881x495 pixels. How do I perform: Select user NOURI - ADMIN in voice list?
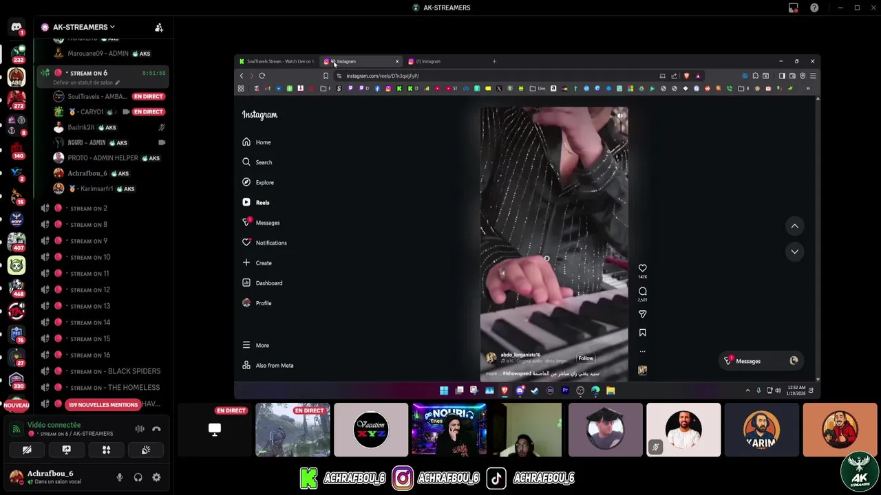click(109, 142)
